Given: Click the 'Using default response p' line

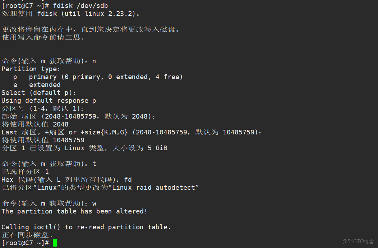Looking at the screenshot, I should pyautogui.click(x=49, y=101).
